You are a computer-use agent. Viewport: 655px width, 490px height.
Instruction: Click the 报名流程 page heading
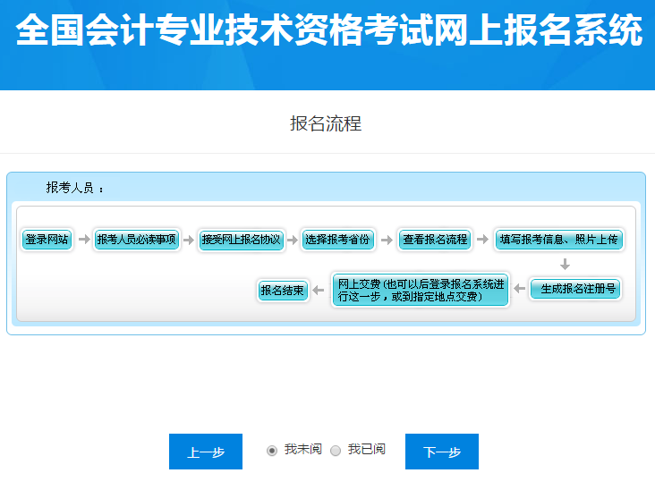326,123
